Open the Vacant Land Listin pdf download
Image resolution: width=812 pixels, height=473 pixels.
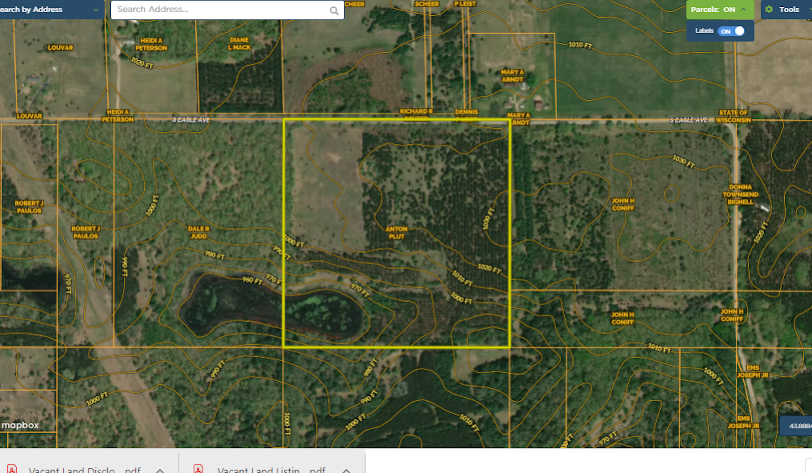click(271, 470)
